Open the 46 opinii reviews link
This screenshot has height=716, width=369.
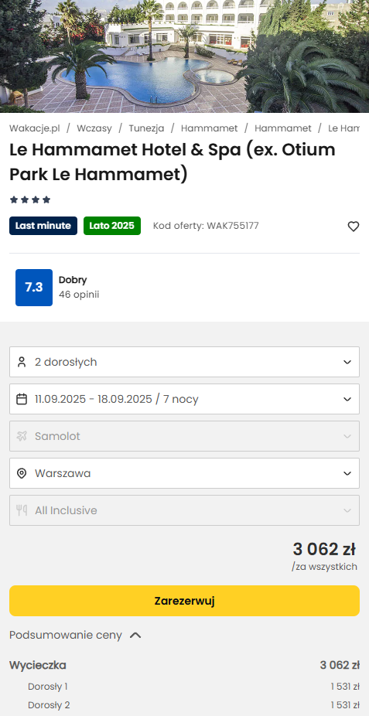click(x=79, y=295)
